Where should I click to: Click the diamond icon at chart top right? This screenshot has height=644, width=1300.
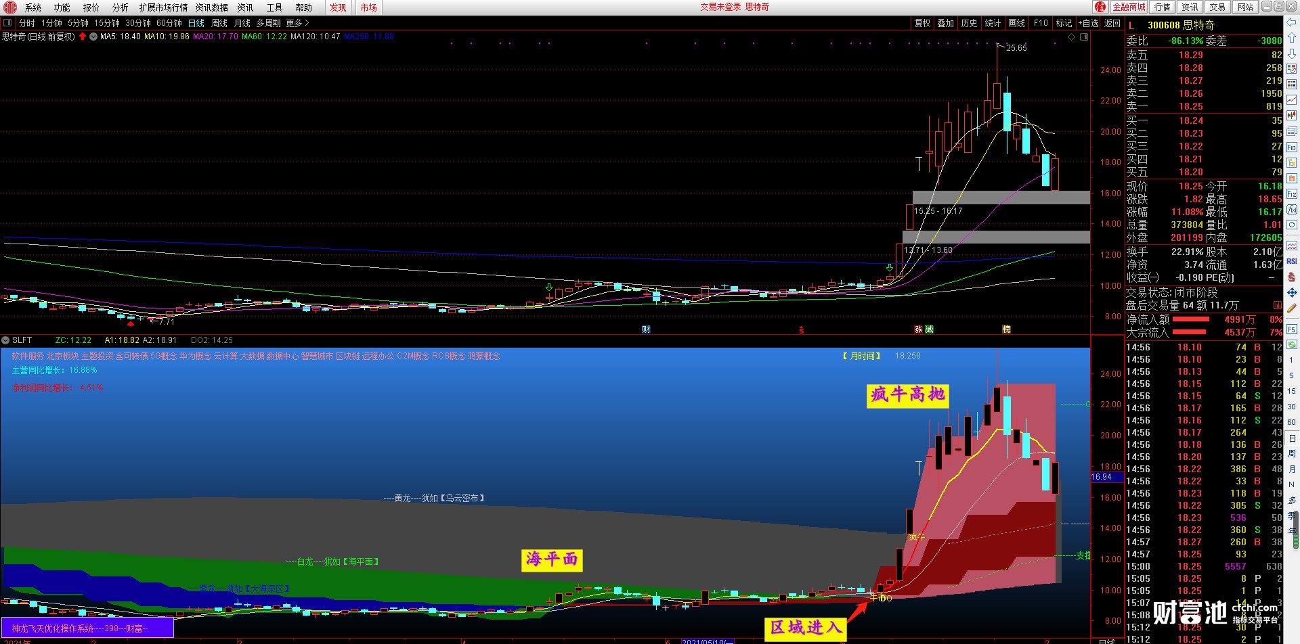pyautogui.click(x=1072, y=37)
